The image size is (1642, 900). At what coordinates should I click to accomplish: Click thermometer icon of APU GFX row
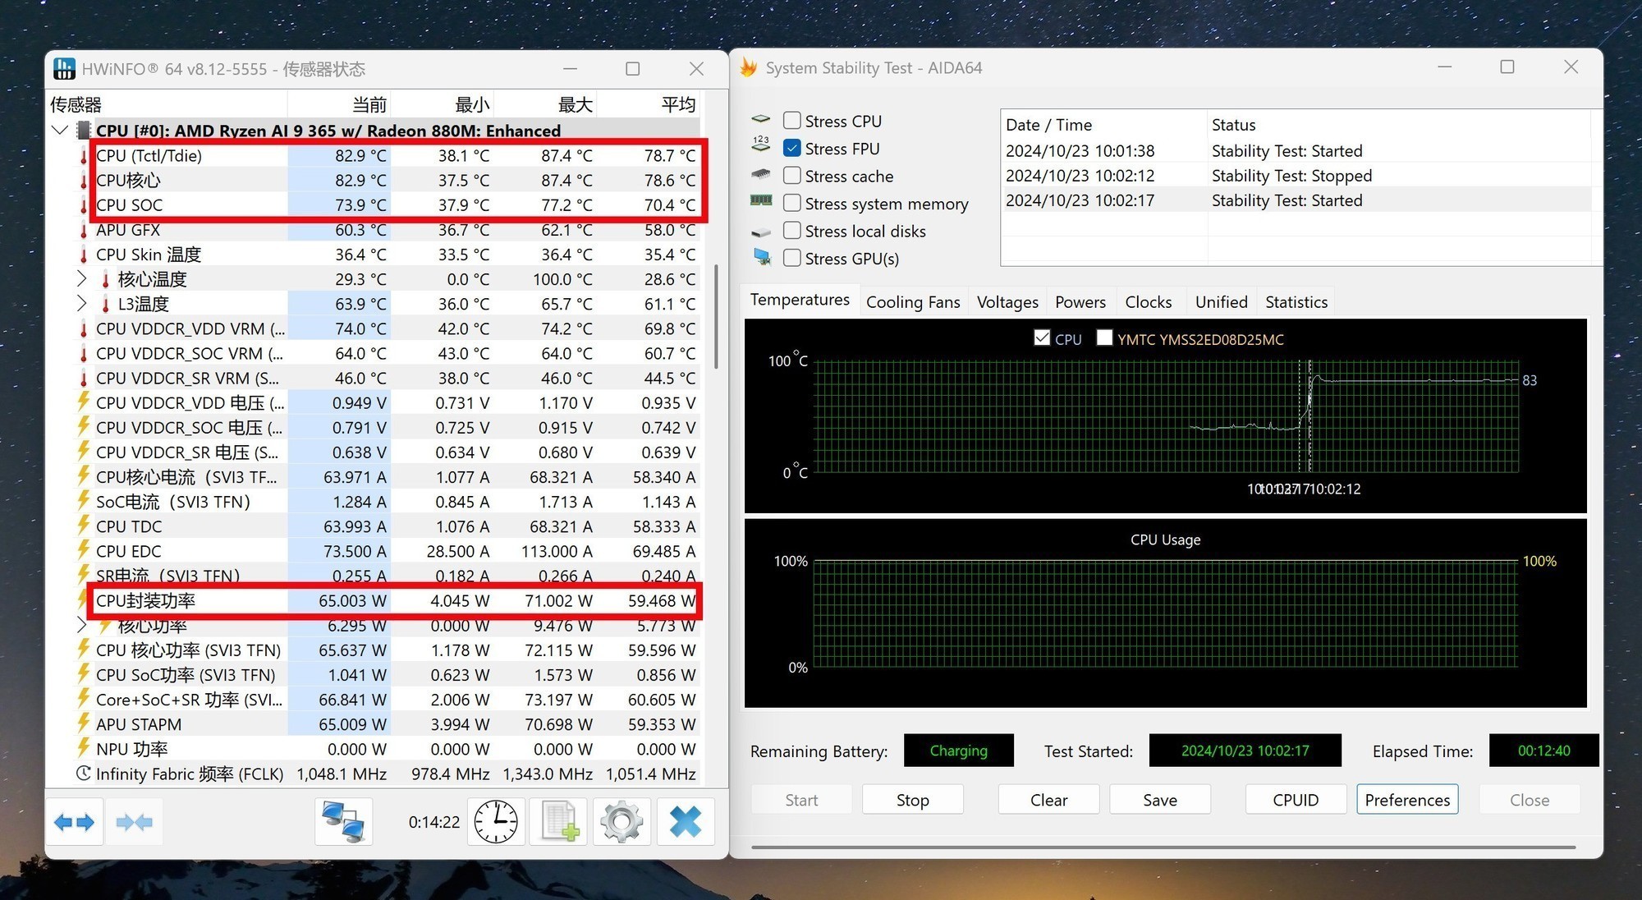coord(84,231)
